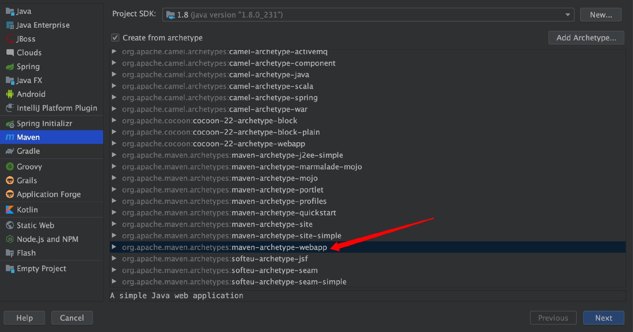The height and width of the screenshot is (332, 633).
Task: Select the Clouds icon
Action: [10, 53]
